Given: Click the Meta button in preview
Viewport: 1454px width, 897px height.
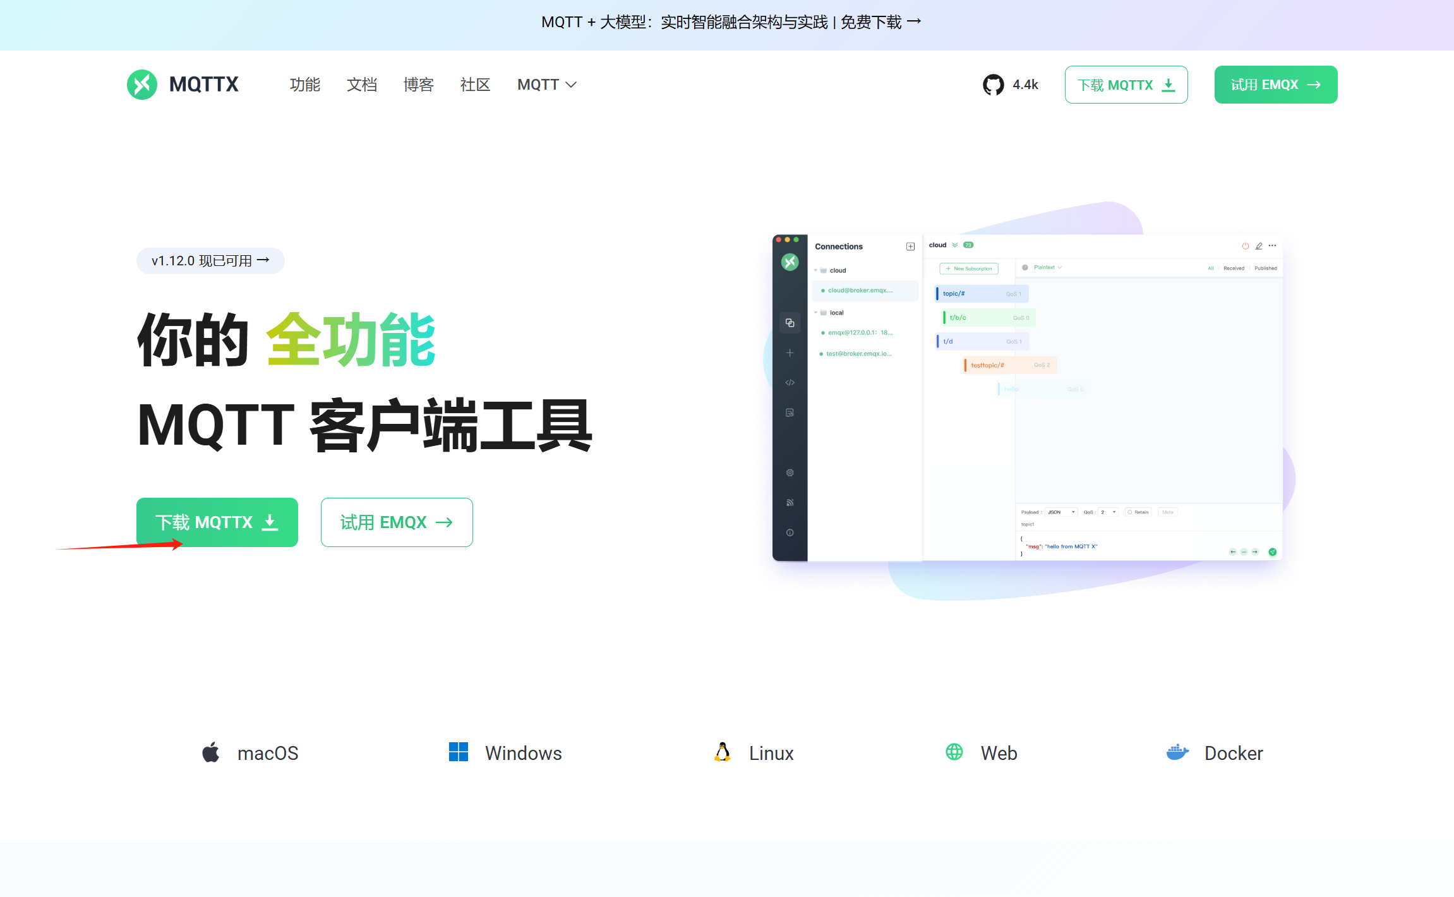Looking at the screenshot, I should pyautogui.click(x=1167, y=512).
